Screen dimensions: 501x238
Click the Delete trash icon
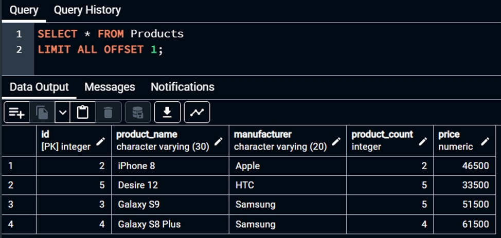[x=108, y=113]
